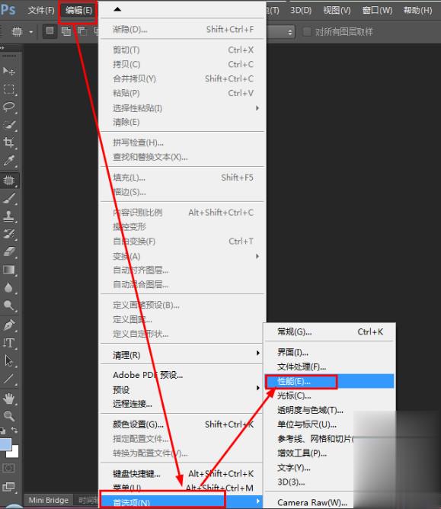The height and width of the screenshot is (509, 441).
Task: Choose Adobe PDF 预设... menu item
Action: click(x=181, y=375)
